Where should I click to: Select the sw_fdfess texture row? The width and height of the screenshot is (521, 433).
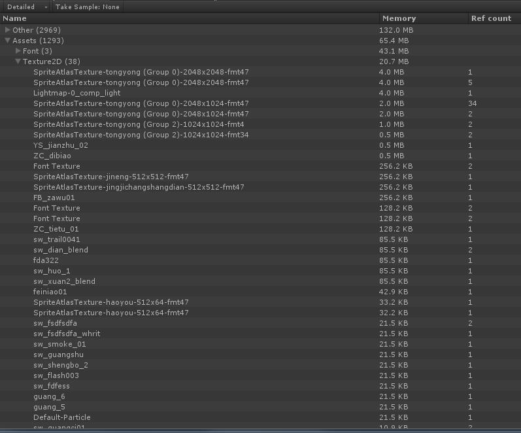[260, 386]
